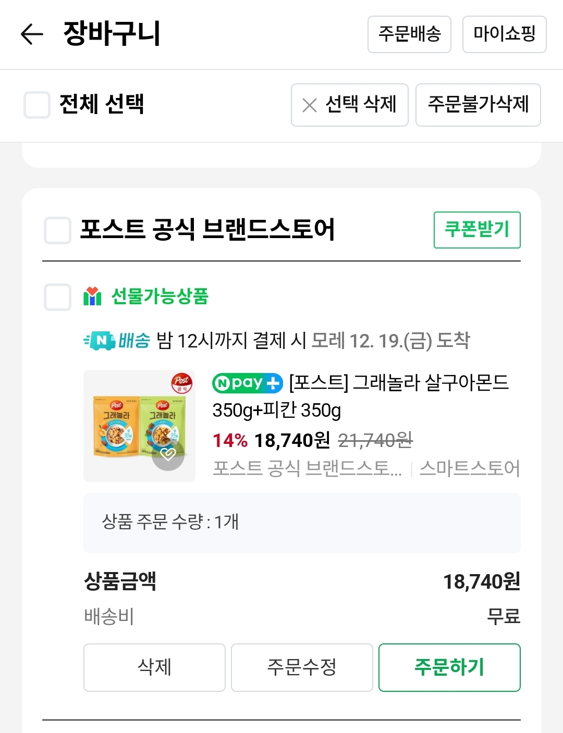This screenshot has height=733, width=563.
Task: Tap the Npay plus badge
Action: 248,383
